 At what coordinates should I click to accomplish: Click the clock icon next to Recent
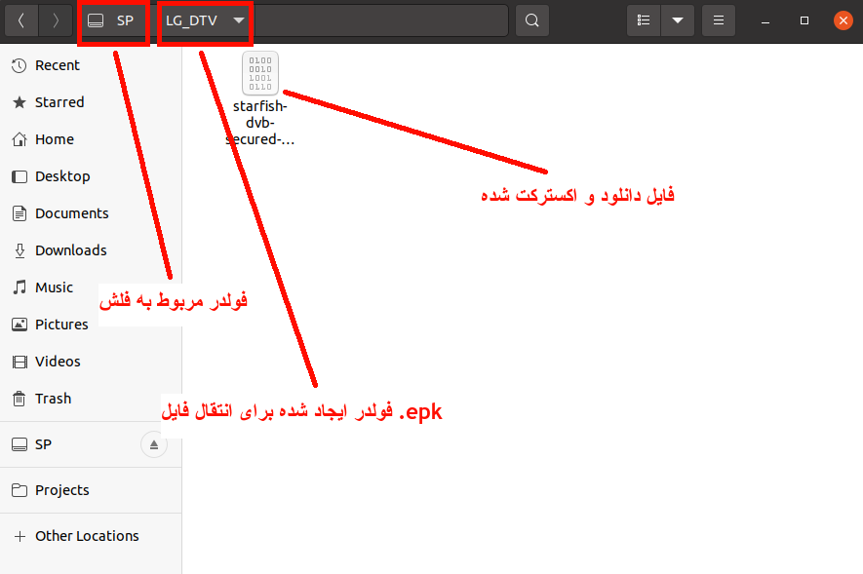click(20, 65)
